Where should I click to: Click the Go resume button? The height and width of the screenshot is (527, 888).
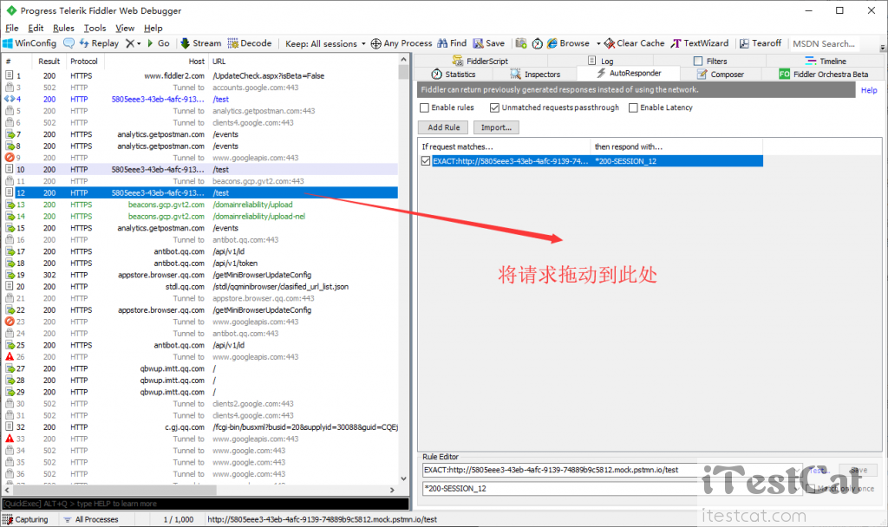click(x=159, y=43)
